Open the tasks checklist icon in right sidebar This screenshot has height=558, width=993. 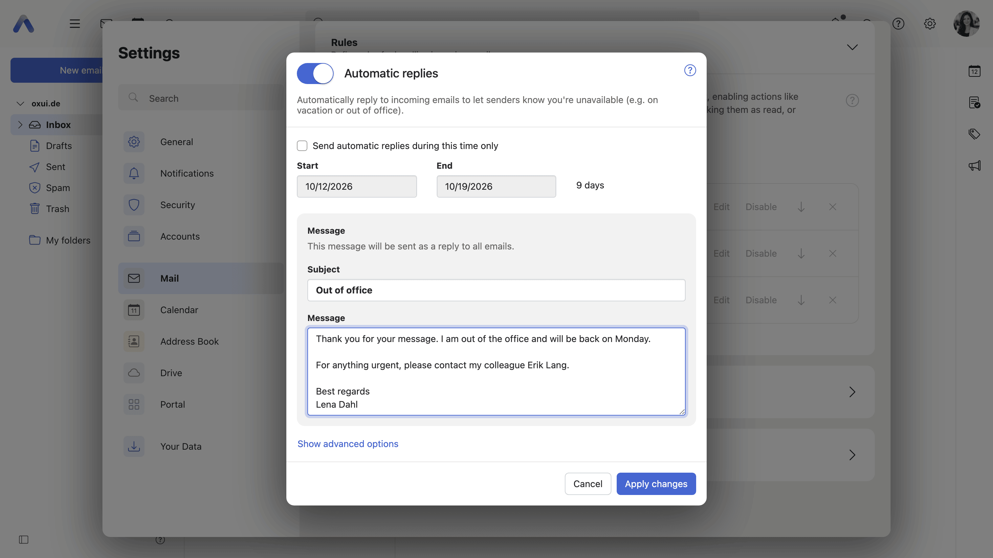tap(974, 103)
